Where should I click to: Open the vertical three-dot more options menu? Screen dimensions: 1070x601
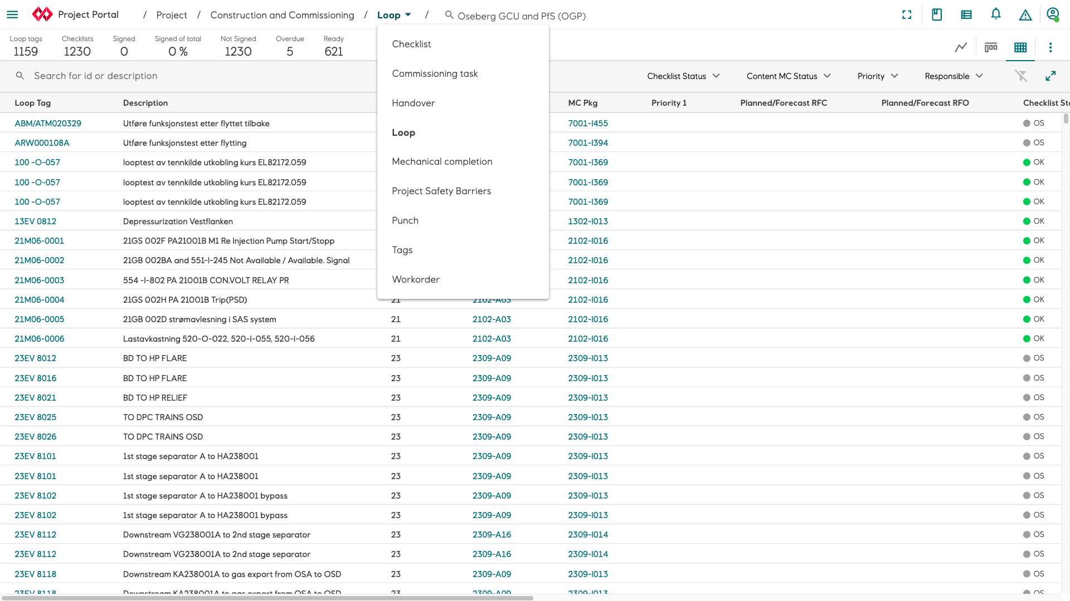coord(1050,47)
